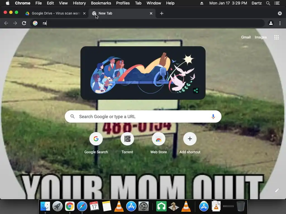This screenshot has width=286, height=214.
Task: Open the VLC icon beside Notes in Dock
Action: click(x=119, y=206)
